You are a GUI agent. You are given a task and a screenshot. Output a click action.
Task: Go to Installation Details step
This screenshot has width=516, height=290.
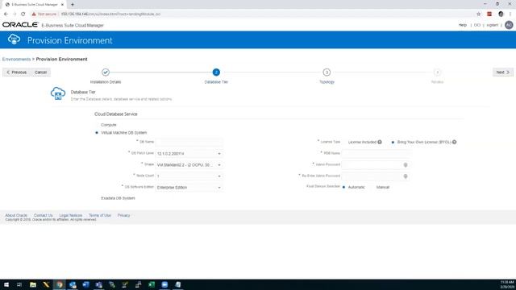(106, 72)
